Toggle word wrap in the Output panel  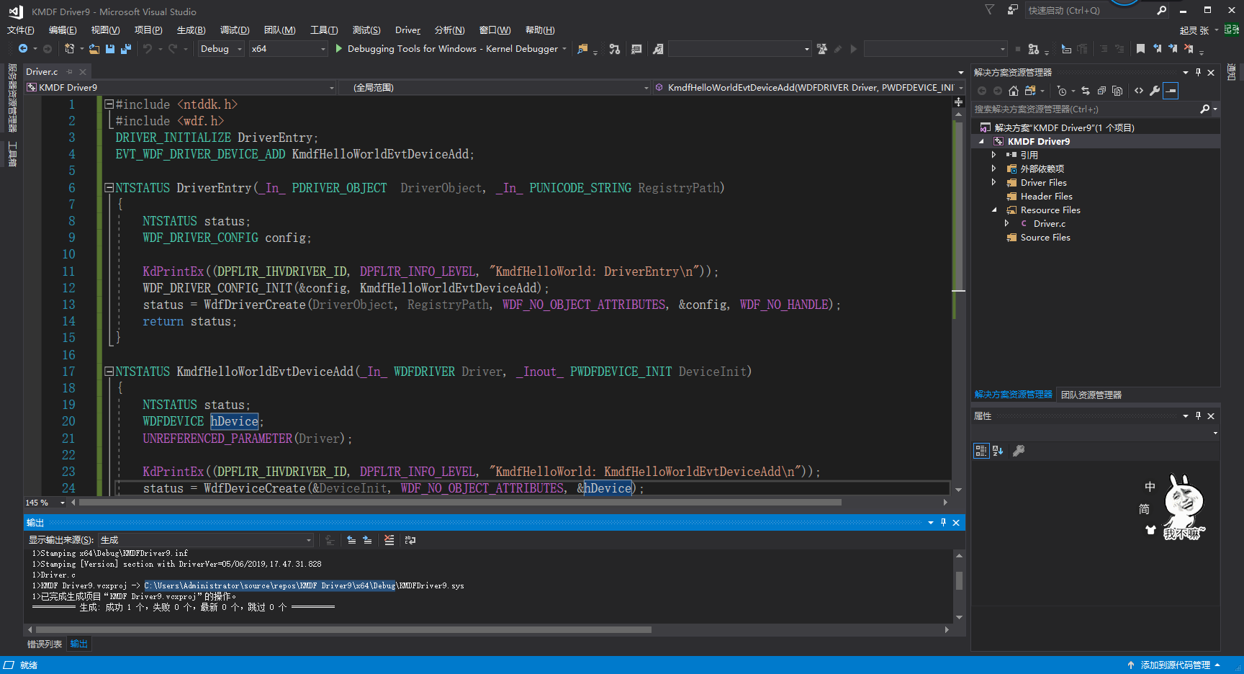coord(410,540)
